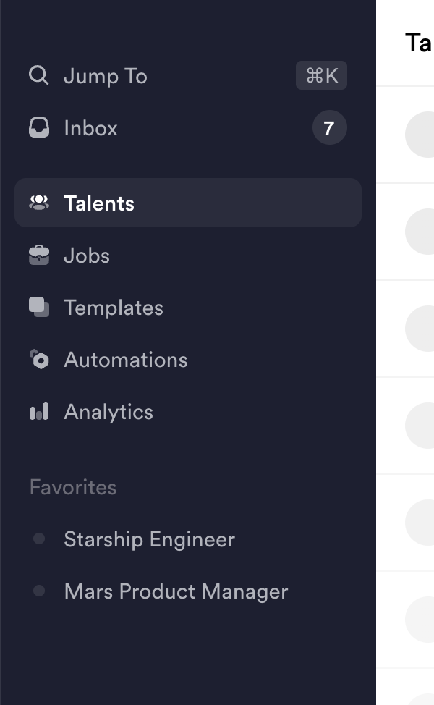This screenshot has width=434, height=705.
Task: Go to the Templates text label
Action: coord(114,308)
